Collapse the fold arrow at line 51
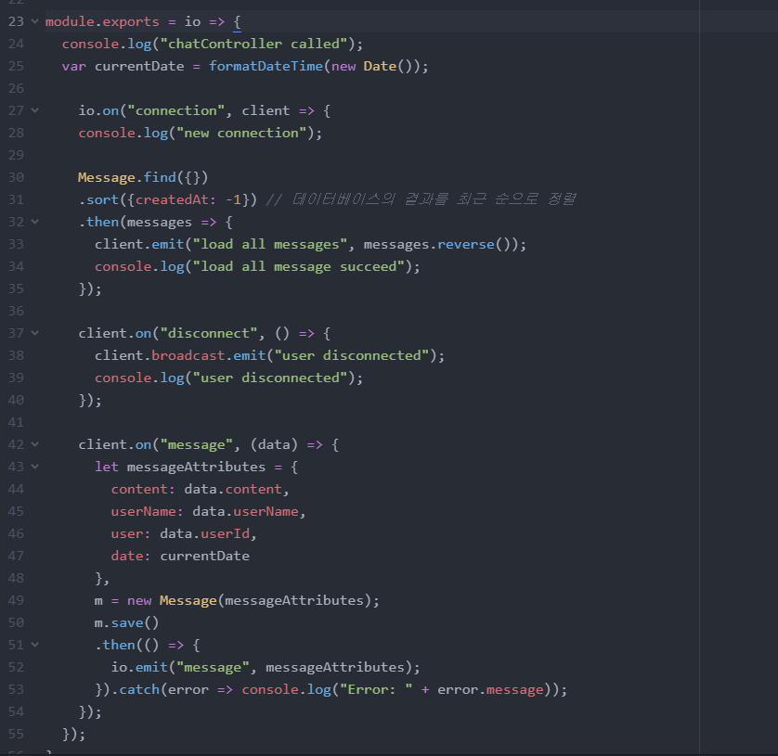Viewport: 778px width, 756px height. point(34,645)
